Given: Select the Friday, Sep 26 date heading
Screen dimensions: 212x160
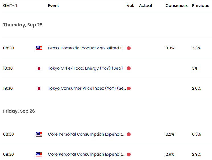Looking at the screenshot, I should (19, 111).
